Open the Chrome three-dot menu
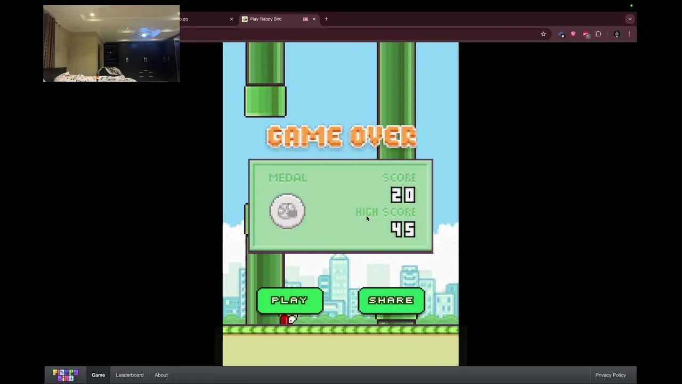Image resolution: width=682 pixels, height=384 pixels. (x=629, y=34)
